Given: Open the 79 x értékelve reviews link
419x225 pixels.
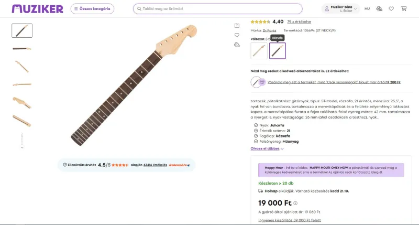Looking at the screenshot, I should point(299,22).
